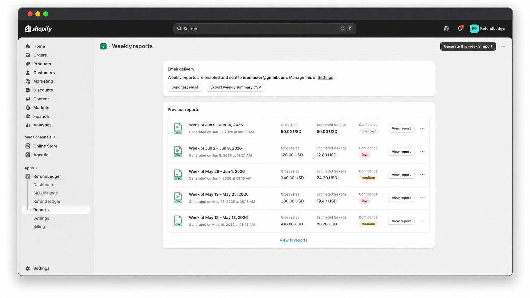This screenshot has width=530, height=298.
Task: Export weekly summary CSV
Action: pos(236,87)
